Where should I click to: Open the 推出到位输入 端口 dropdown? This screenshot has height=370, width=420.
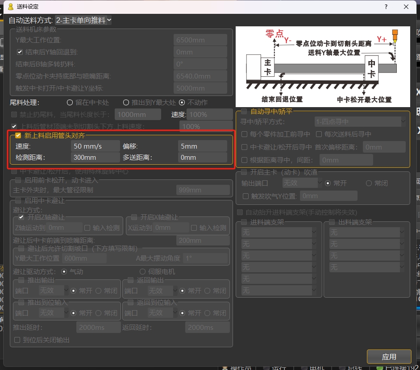(x=53, y=313)
